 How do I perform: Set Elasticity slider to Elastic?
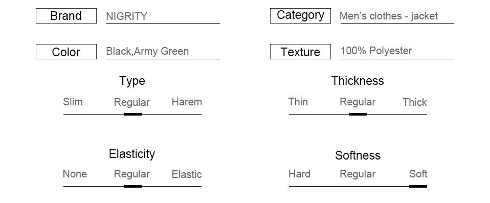pos(187,174)
